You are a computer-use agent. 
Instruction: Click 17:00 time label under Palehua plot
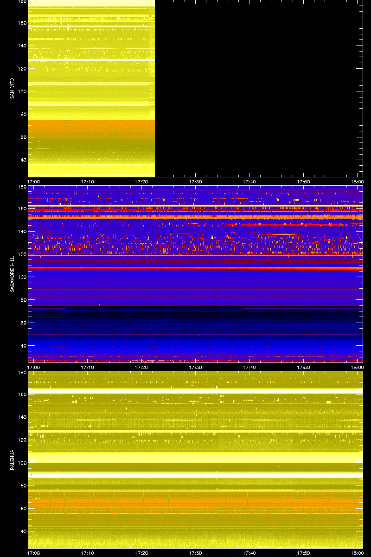coord(33,553)
